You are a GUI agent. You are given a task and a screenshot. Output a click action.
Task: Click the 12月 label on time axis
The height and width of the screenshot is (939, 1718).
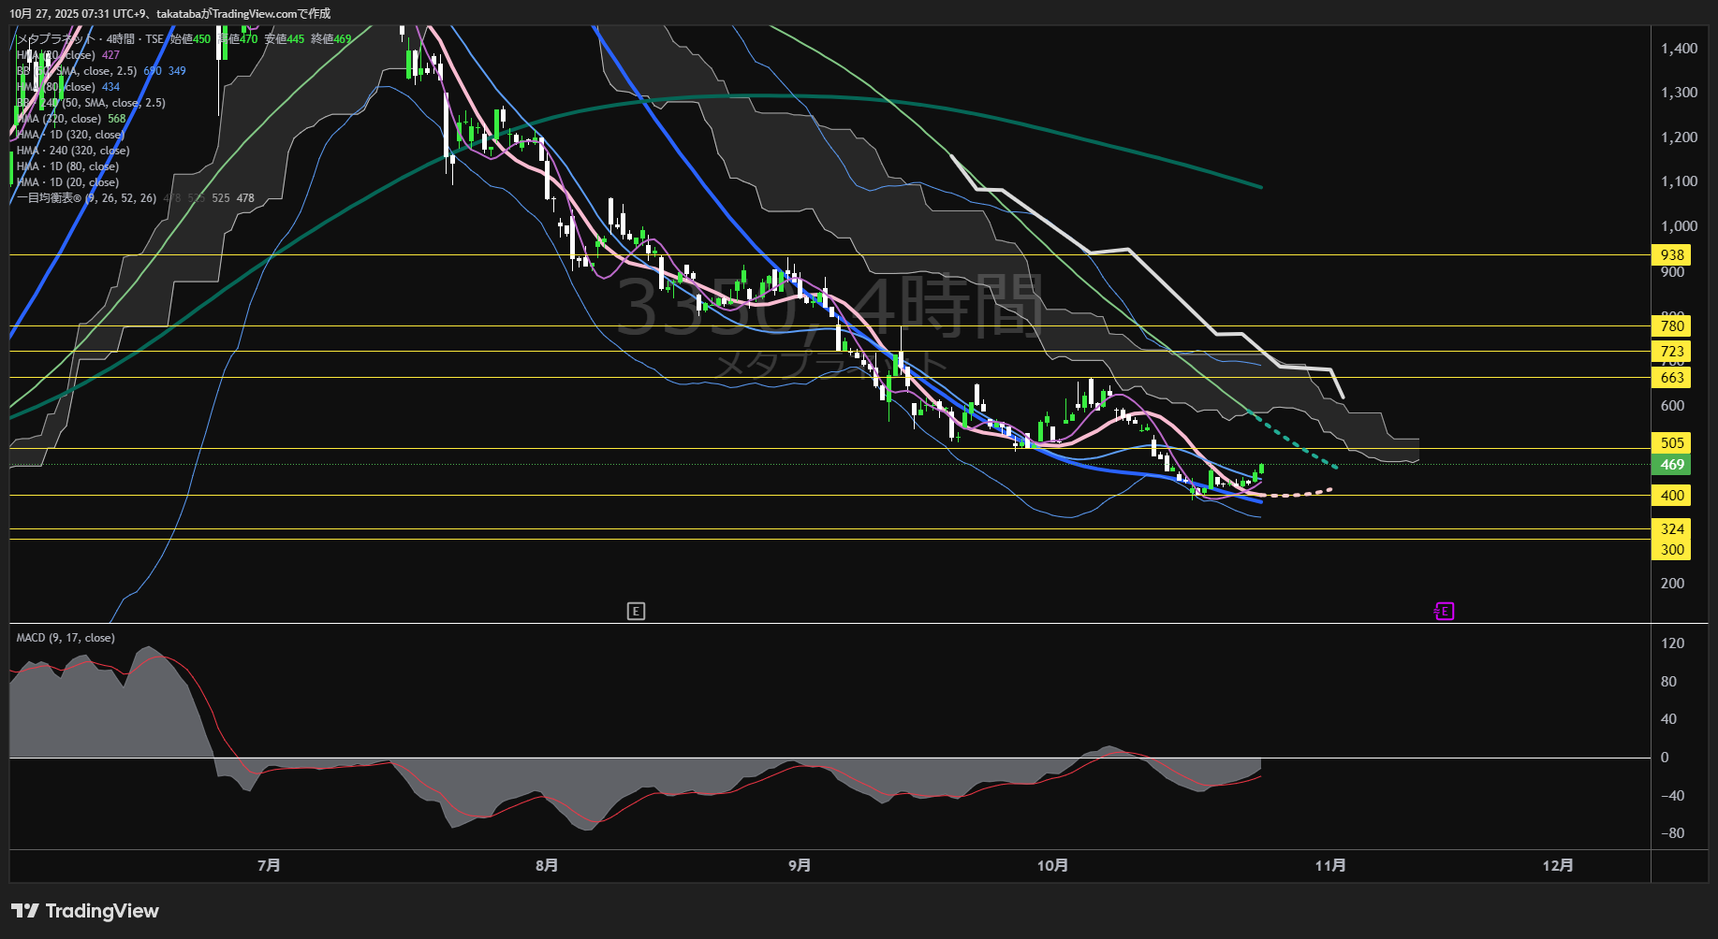[1558, 866]
